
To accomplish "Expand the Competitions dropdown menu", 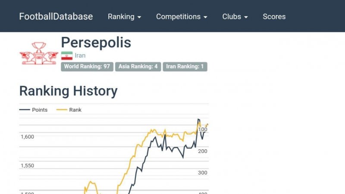I will tap(182, 17).
